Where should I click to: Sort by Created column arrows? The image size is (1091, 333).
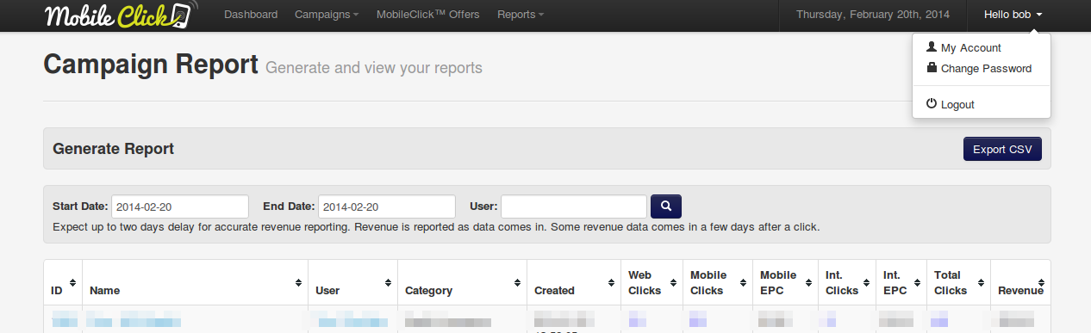(x=611, y=283)
